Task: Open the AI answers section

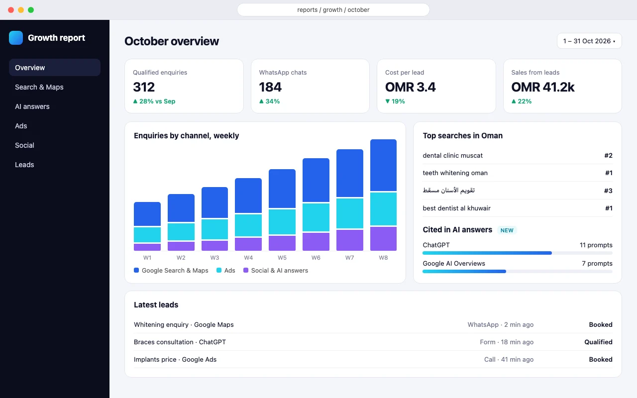Action: click(x=55, y=106)
